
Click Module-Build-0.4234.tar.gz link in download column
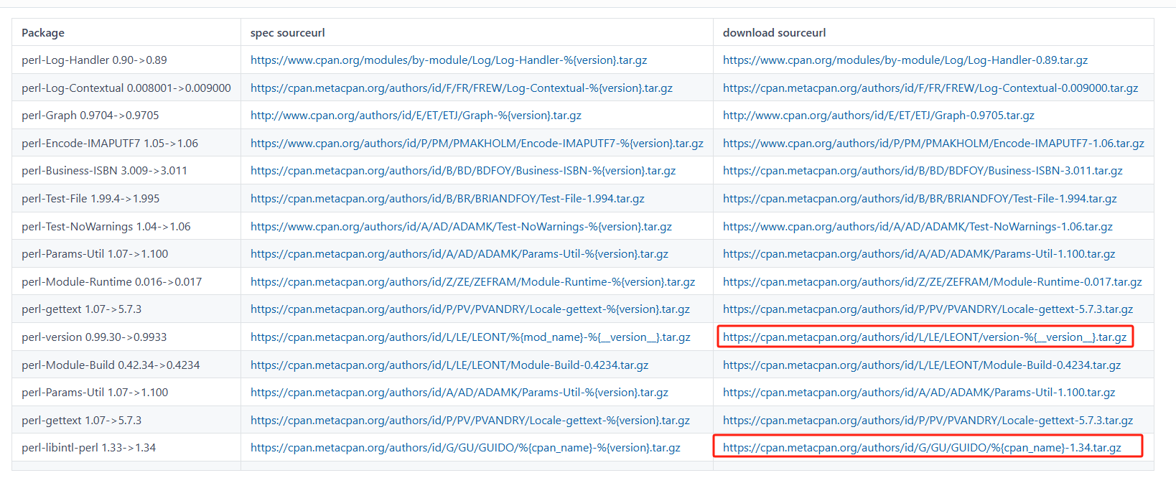[x=921, y=365]
